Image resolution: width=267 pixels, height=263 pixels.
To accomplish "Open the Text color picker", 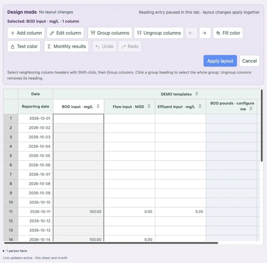I will coord(24,46).
